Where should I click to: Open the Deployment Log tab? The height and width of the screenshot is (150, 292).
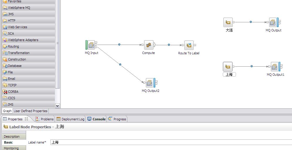click(x=71, y=119)
